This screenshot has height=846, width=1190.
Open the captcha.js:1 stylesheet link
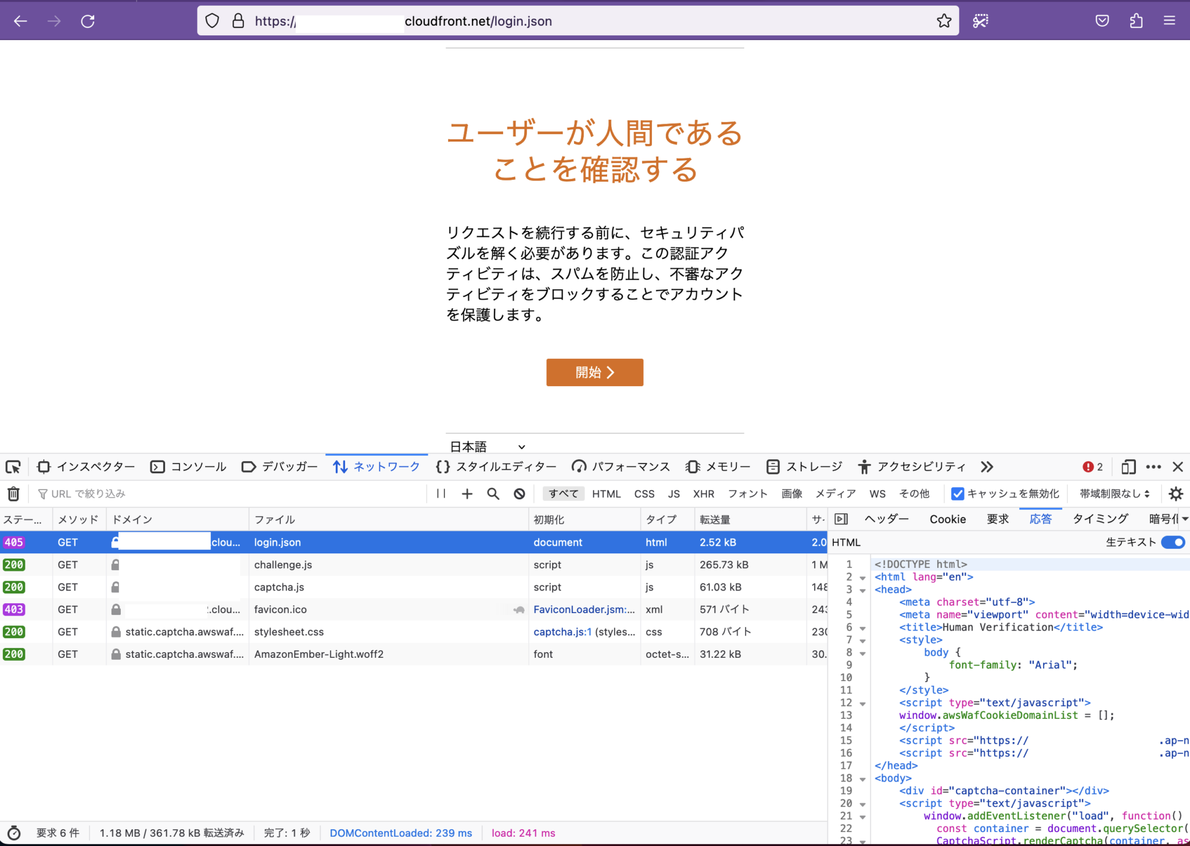tap(561, 631)
